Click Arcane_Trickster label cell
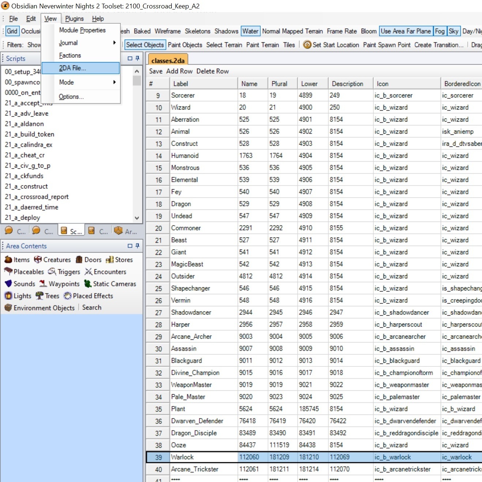This screenshot has height=482, width=482. [203, 469]
